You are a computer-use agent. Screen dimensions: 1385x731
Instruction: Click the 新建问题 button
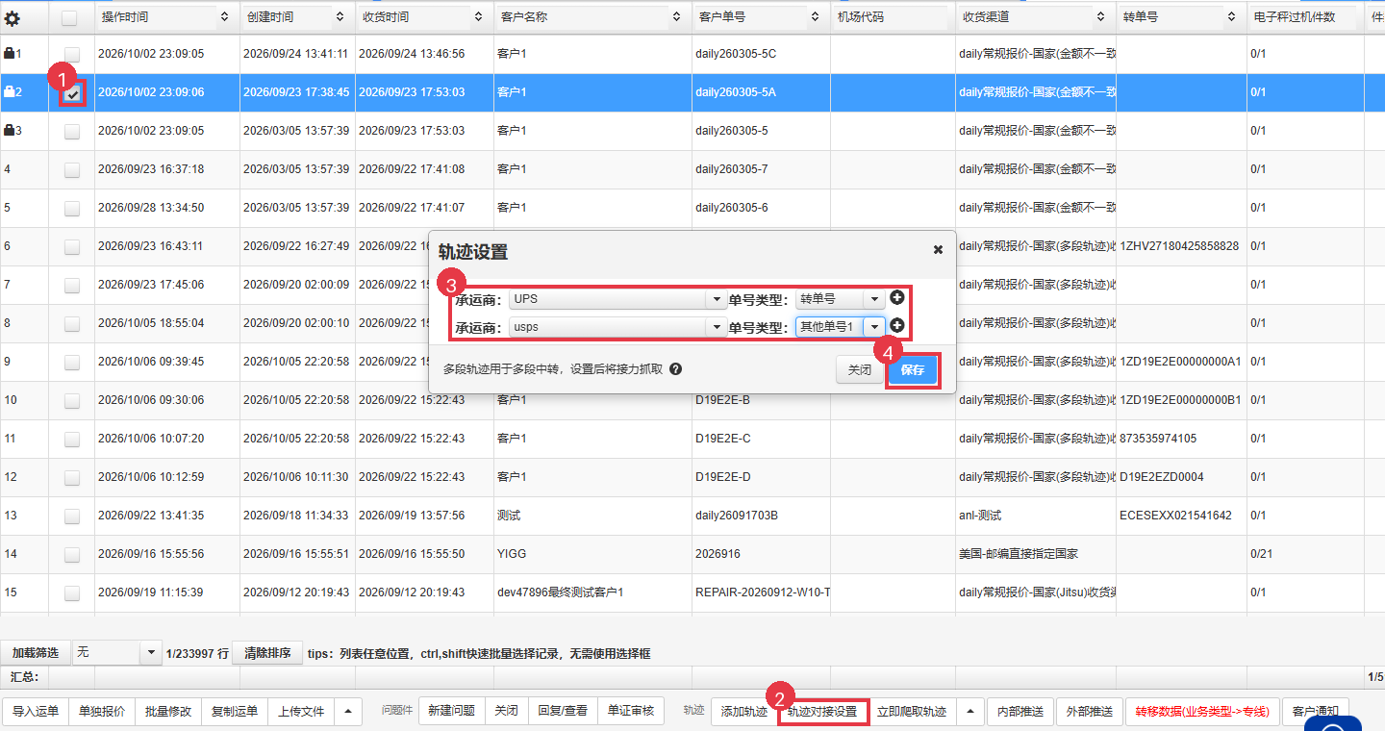click(452, 711)
